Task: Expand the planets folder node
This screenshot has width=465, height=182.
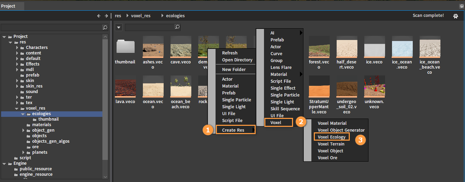Action: click(24, 152)
